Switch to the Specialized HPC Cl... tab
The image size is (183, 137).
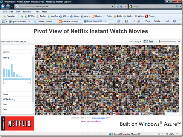pos(20,22)
